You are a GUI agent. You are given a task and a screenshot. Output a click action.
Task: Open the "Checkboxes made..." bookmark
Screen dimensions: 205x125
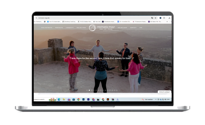[108, 21]
